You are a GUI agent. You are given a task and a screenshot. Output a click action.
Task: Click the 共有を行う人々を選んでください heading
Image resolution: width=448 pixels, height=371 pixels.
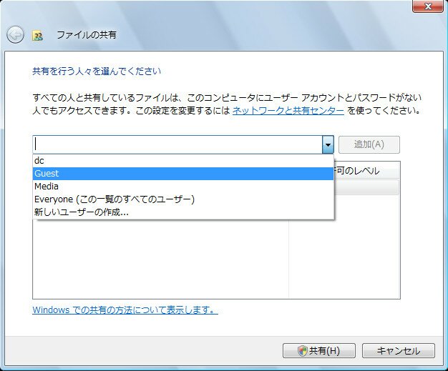pyautogui.click(x=97, y=71)
